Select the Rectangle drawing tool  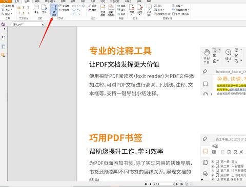point(74,6)
